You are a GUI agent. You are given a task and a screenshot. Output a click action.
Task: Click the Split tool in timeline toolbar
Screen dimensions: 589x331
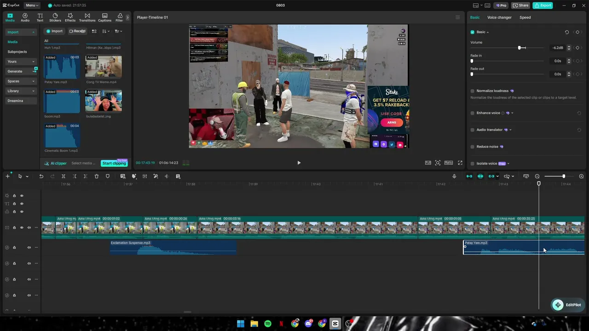(x=64, y=177)
